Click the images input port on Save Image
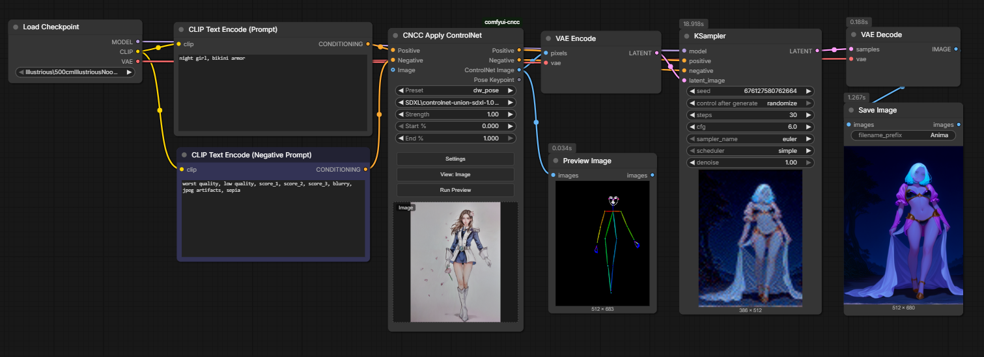984x357 pixels. point(849,125)
